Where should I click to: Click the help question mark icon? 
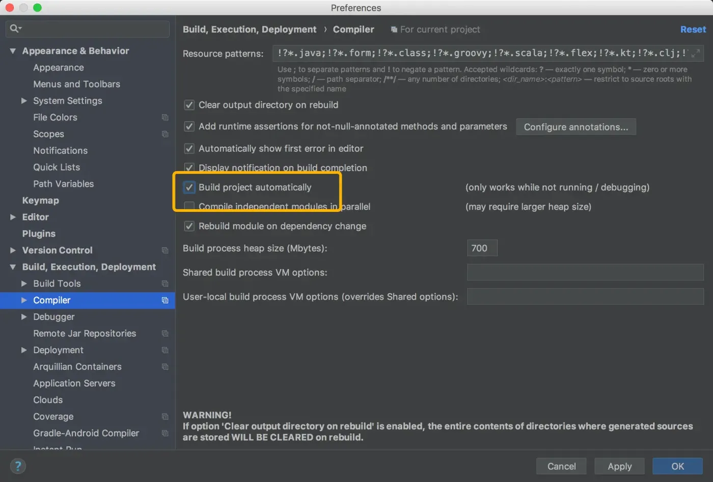coord(18,466)
